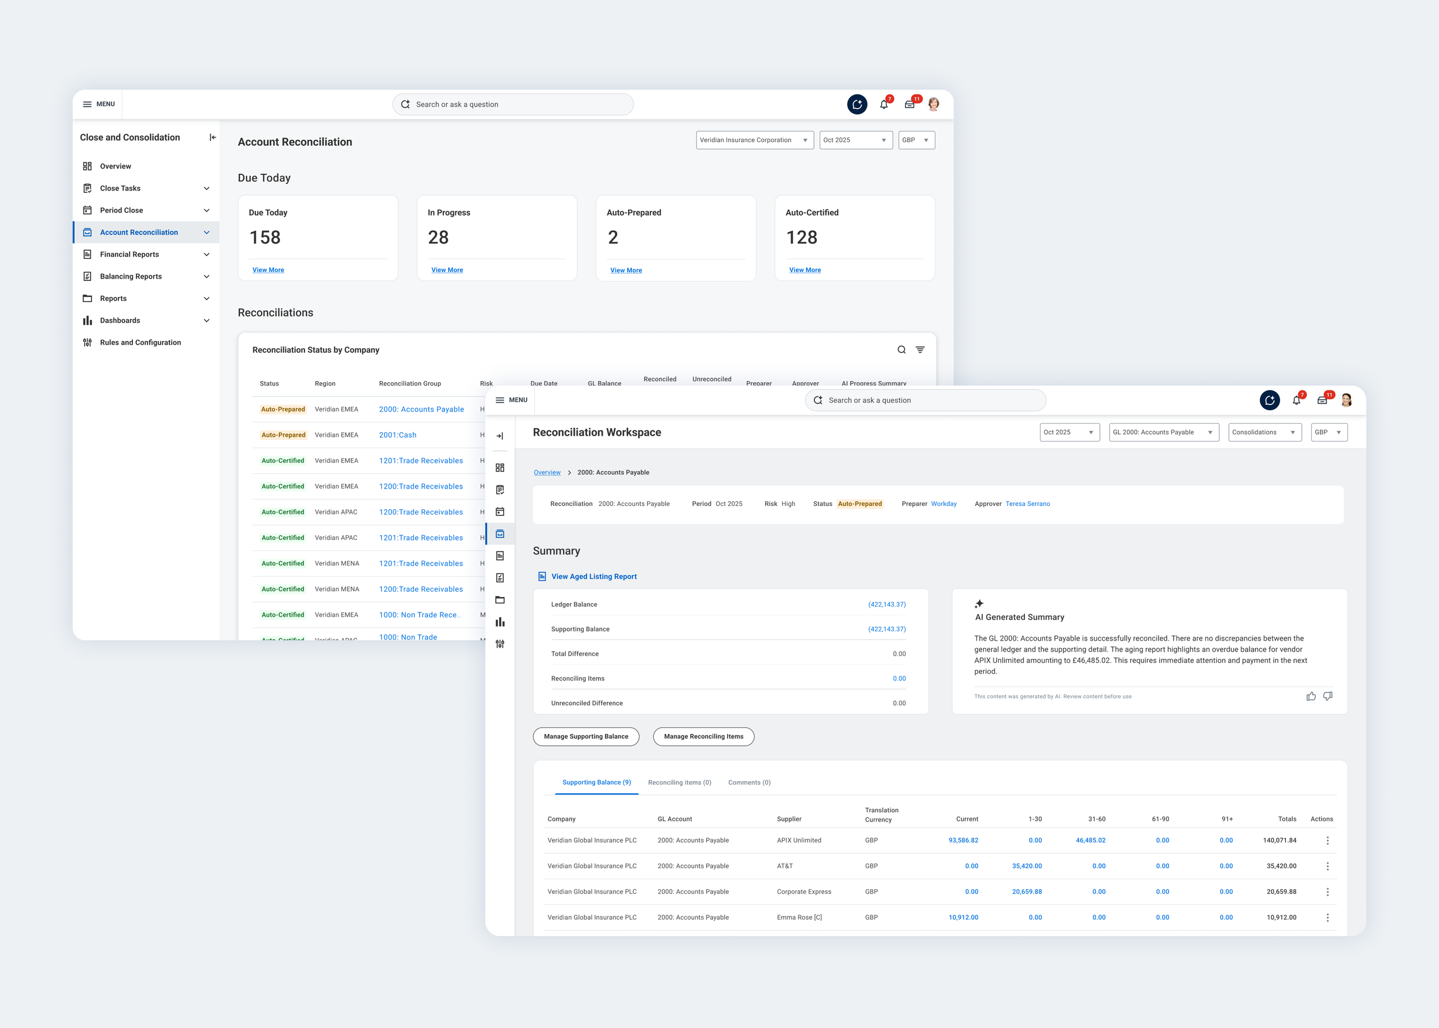Screen dimensions: 1439x1028
Task: Click search field in Reconciliation Workspace
Action: click(x=925, y=401)
